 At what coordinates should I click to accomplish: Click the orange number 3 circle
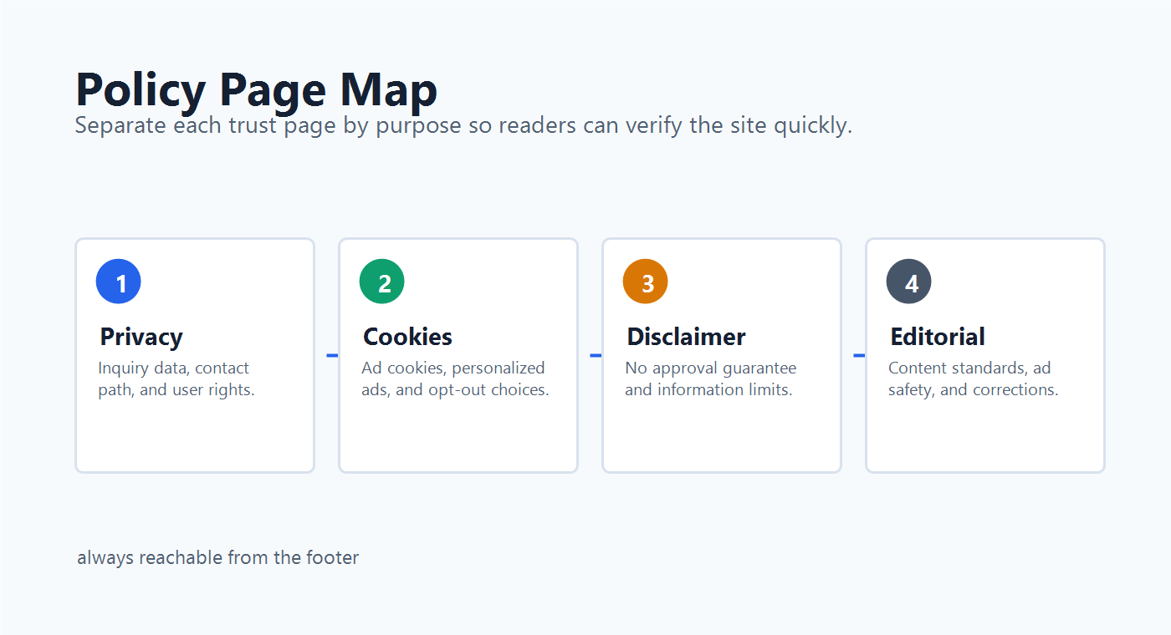pos(646,282)
